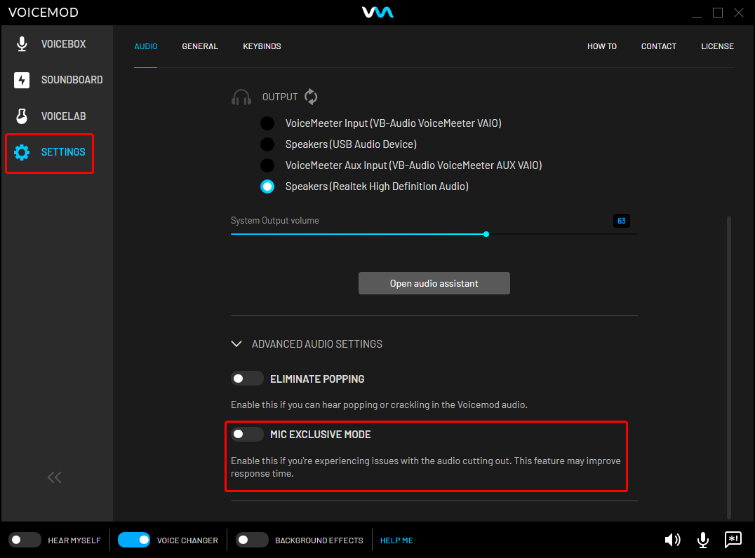The height and width of the screenshot is (558, 755).
Task: Open Soundboard via its lightning bolt icon
Action: pyautogui.click(x=22, y=80)
